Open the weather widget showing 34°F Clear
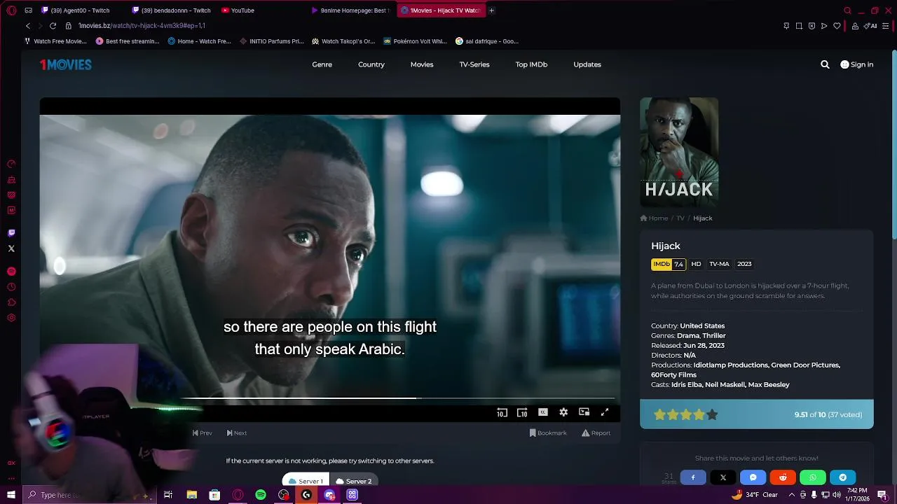Viewport: 897px width, 504px height. 755,495
